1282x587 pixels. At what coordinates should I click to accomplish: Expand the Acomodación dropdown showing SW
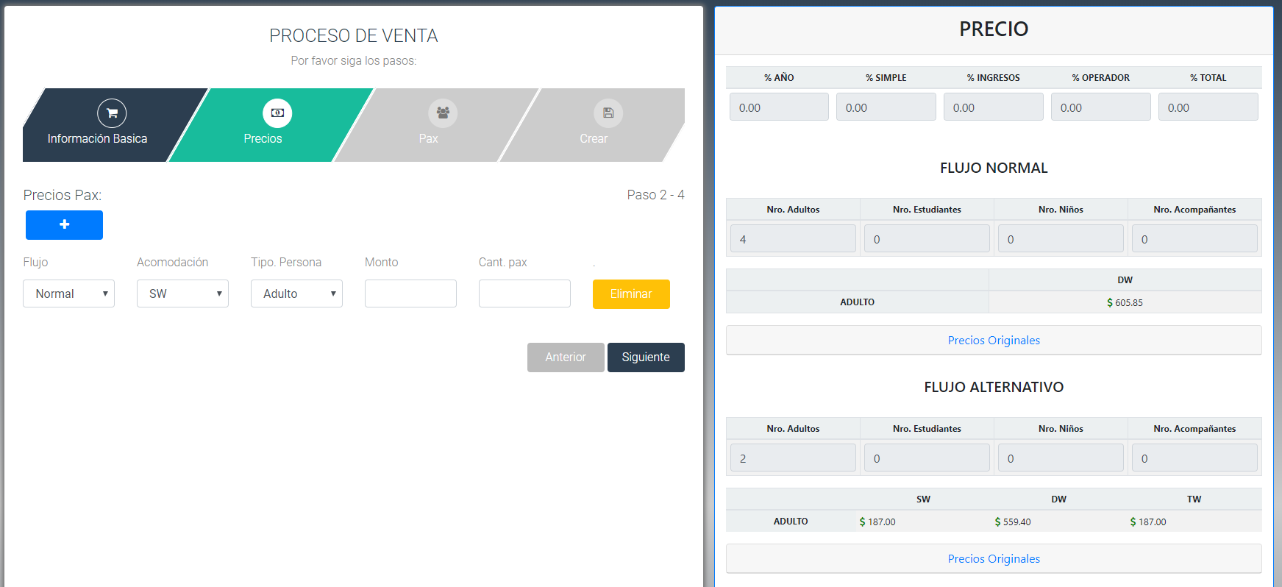coord(182,293)
